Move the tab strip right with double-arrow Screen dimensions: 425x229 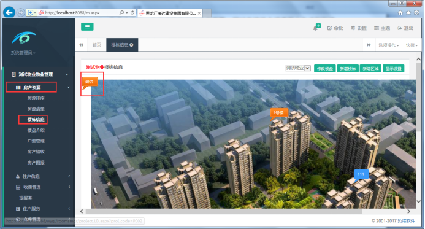click(369, 45)
